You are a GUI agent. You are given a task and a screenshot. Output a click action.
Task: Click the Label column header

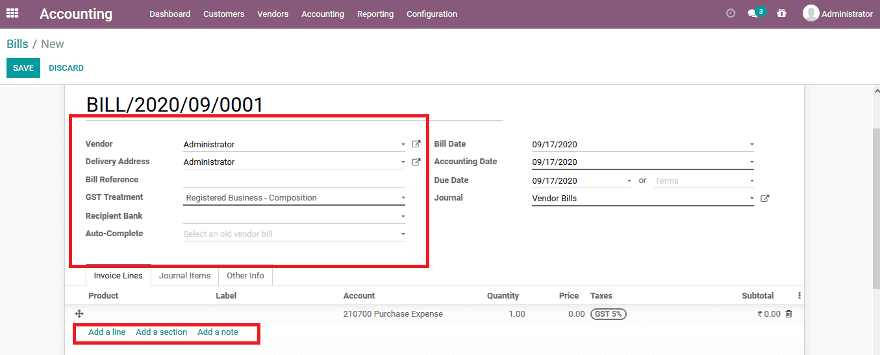(x=226, y=296)
